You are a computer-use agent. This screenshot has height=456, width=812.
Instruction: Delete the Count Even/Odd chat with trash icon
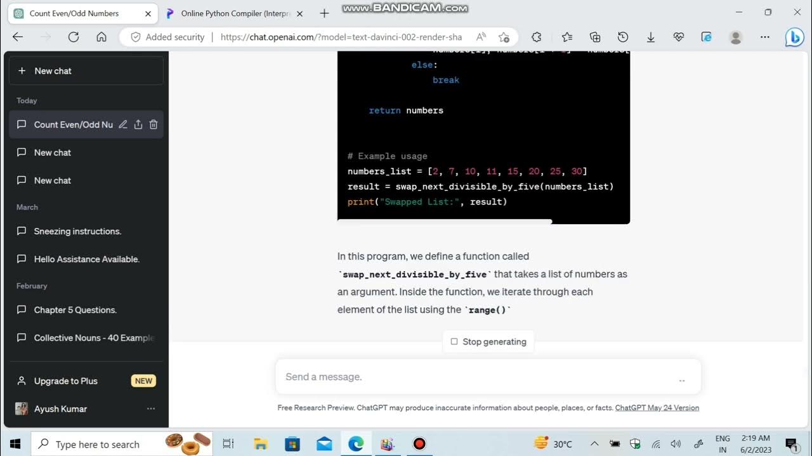point(154,125)
